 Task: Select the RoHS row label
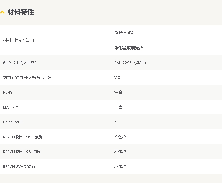[x=8, y=93]
